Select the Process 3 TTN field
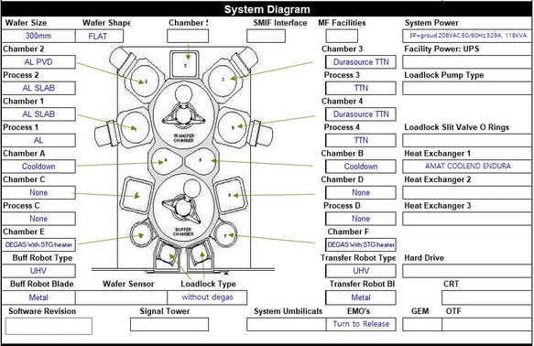This screenshot has width=534, height=346. [361, 88]
